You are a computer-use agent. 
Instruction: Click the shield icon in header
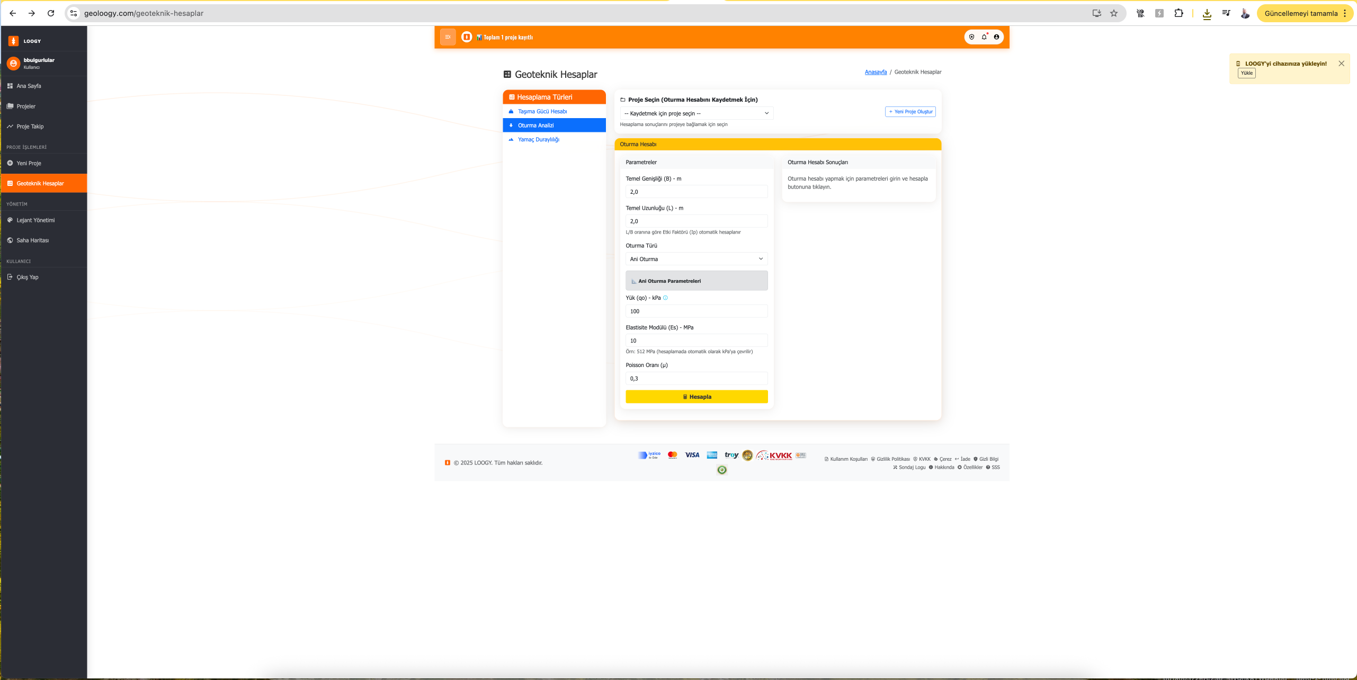[x=971, y=37]
